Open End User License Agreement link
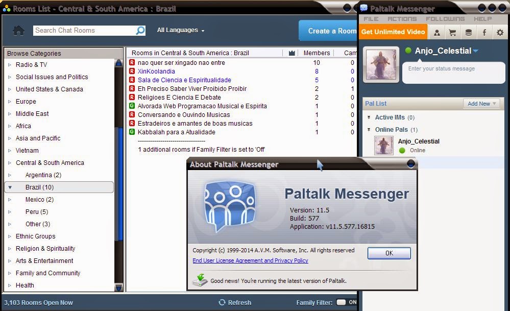510x311 pixels. click(250, 260)
